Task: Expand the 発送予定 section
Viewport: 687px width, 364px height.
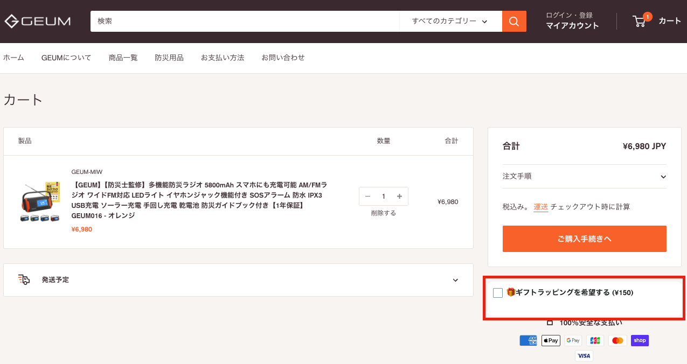Action: click(238, 280)
